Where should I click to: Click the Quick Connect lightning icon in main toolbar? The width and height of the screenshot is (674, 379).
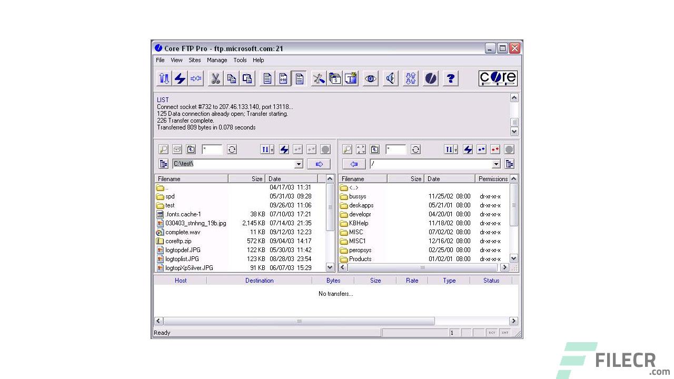coord(180,78)
